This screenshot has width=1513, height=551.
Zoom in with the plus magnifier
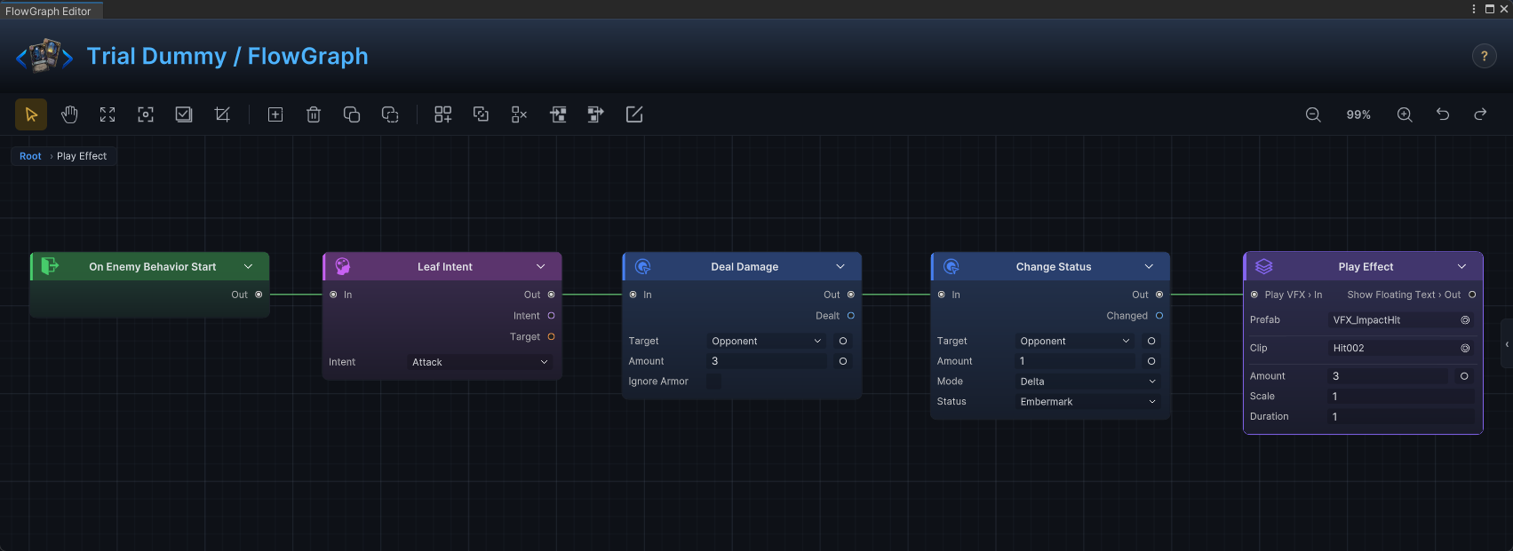1405,114
